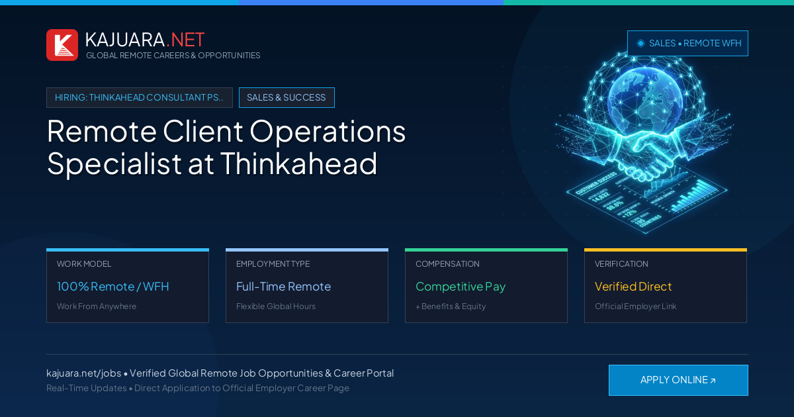Click the dot icon in SALES badge
The width and height of the screenshot is (794, 417).
pyautogui.click(x=640, y=43)
